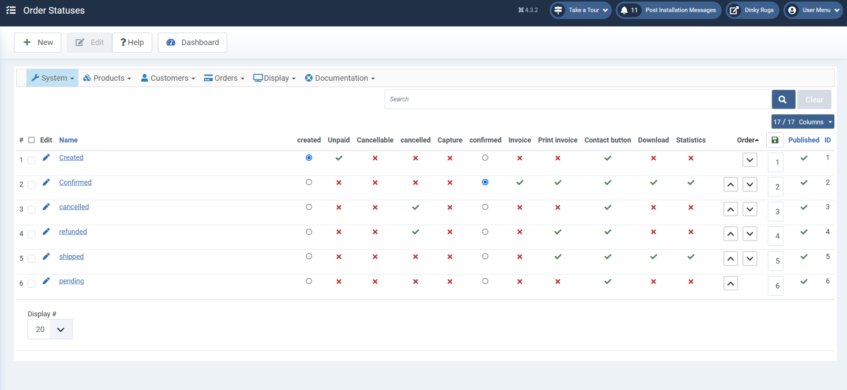The image size is (847, 390).
Task: Open the refunded status link
Action: [73, 232]
